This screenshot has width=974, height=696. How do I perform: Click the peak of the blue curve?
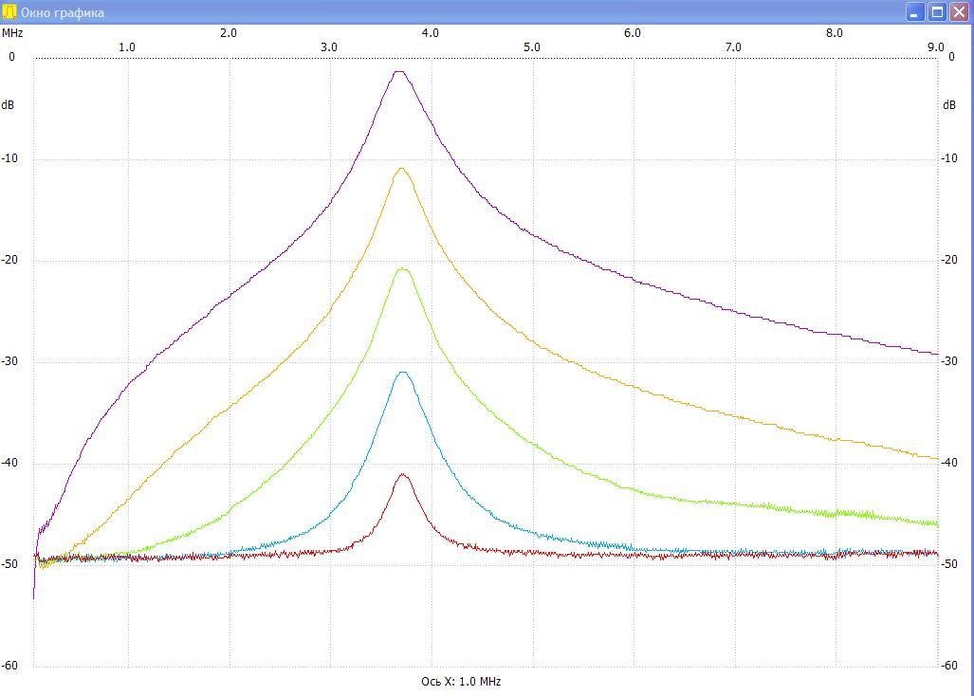(403, 373)
